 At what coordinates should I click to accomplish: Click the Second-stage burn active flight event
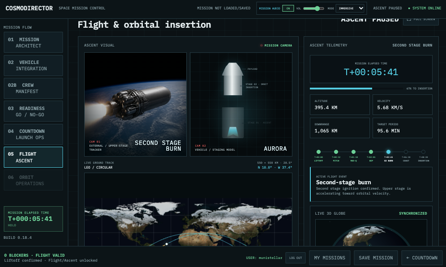[371, 184]
